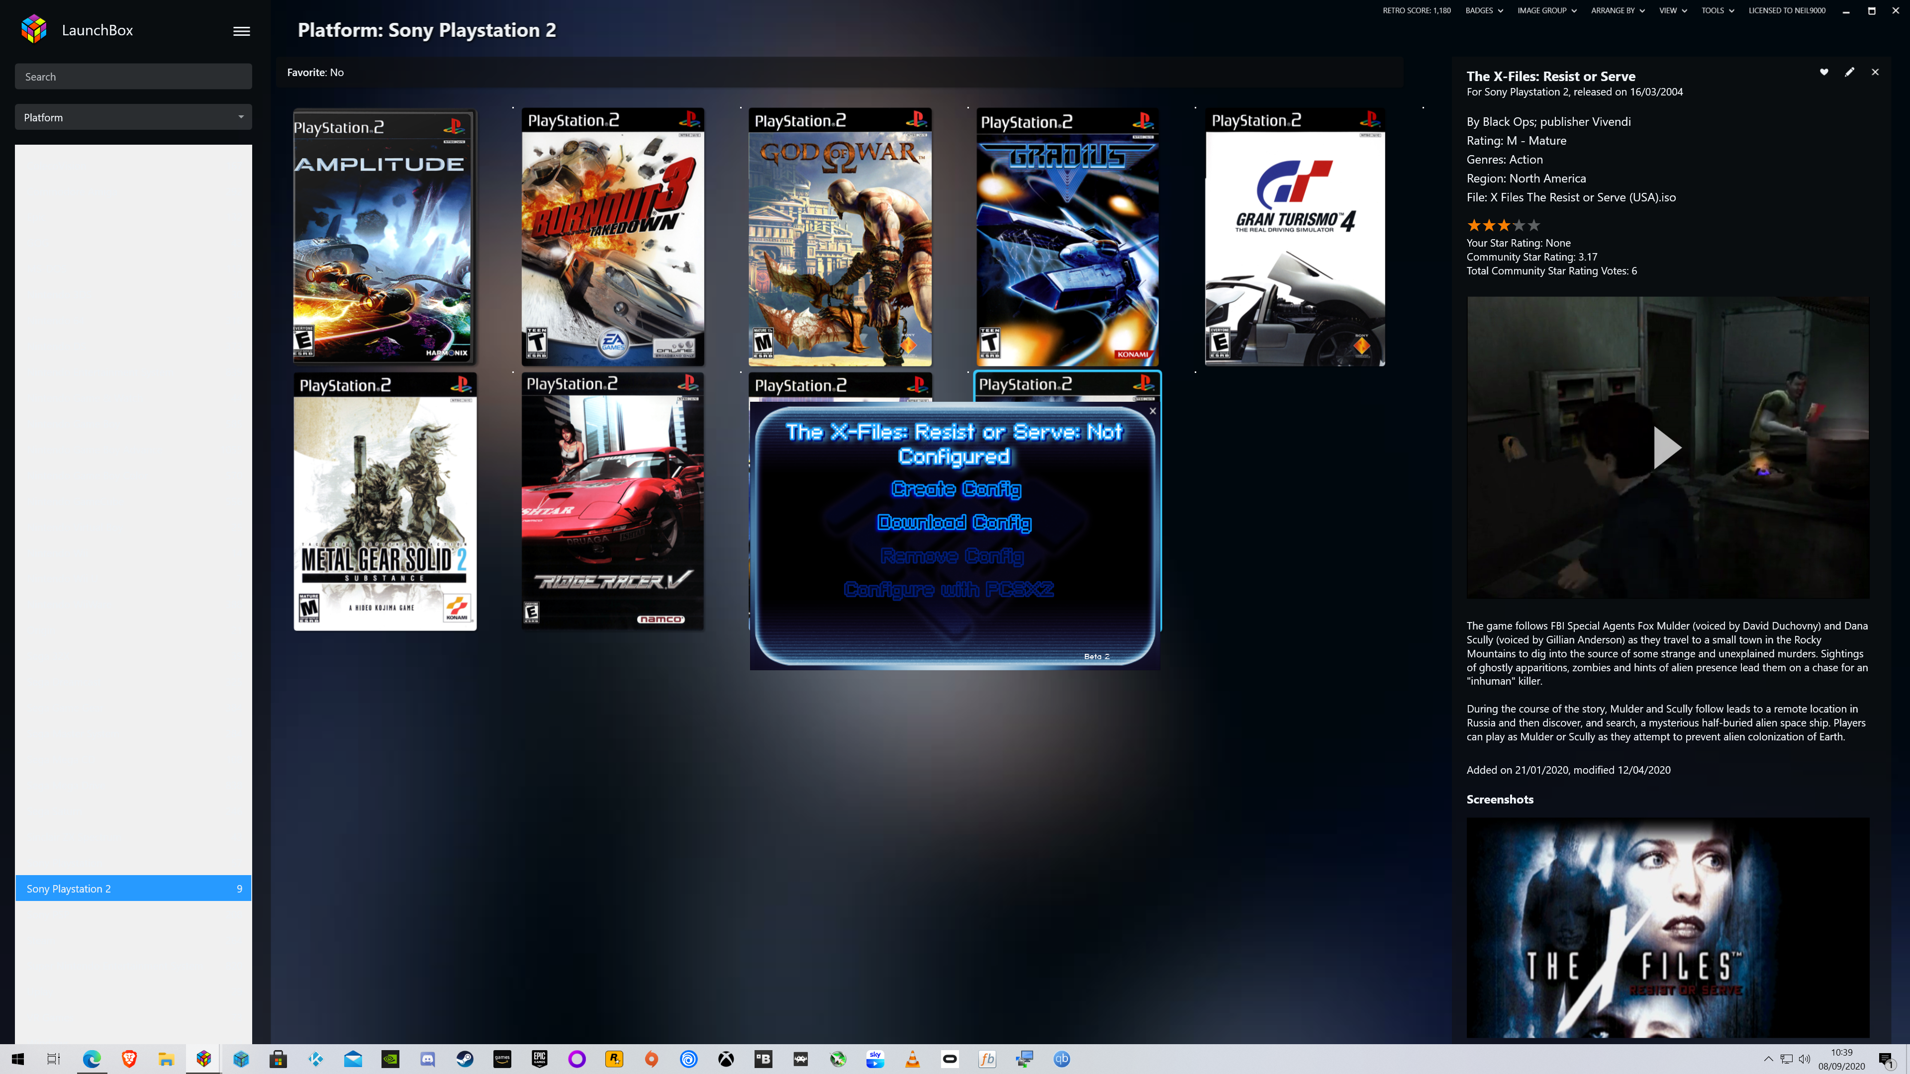The width and height of the screenshot is (1910, 1074).
Task: Launch Kodi from taskbar
Action: pos(316,1059)
